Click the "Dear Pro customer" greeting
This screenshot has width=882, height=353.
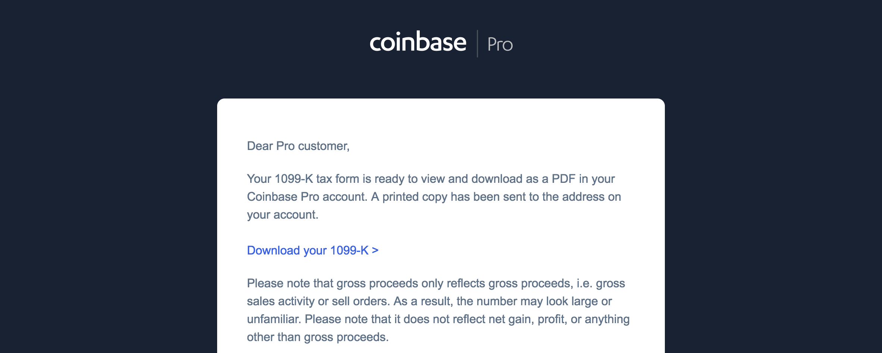(x=298, y=146)
